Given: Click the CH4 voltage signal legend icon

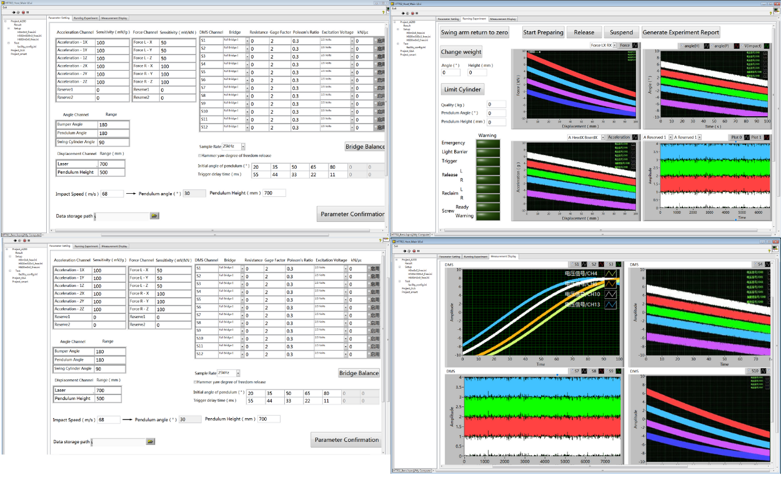Looking at the screenshot, I should [x=609, y=273].
